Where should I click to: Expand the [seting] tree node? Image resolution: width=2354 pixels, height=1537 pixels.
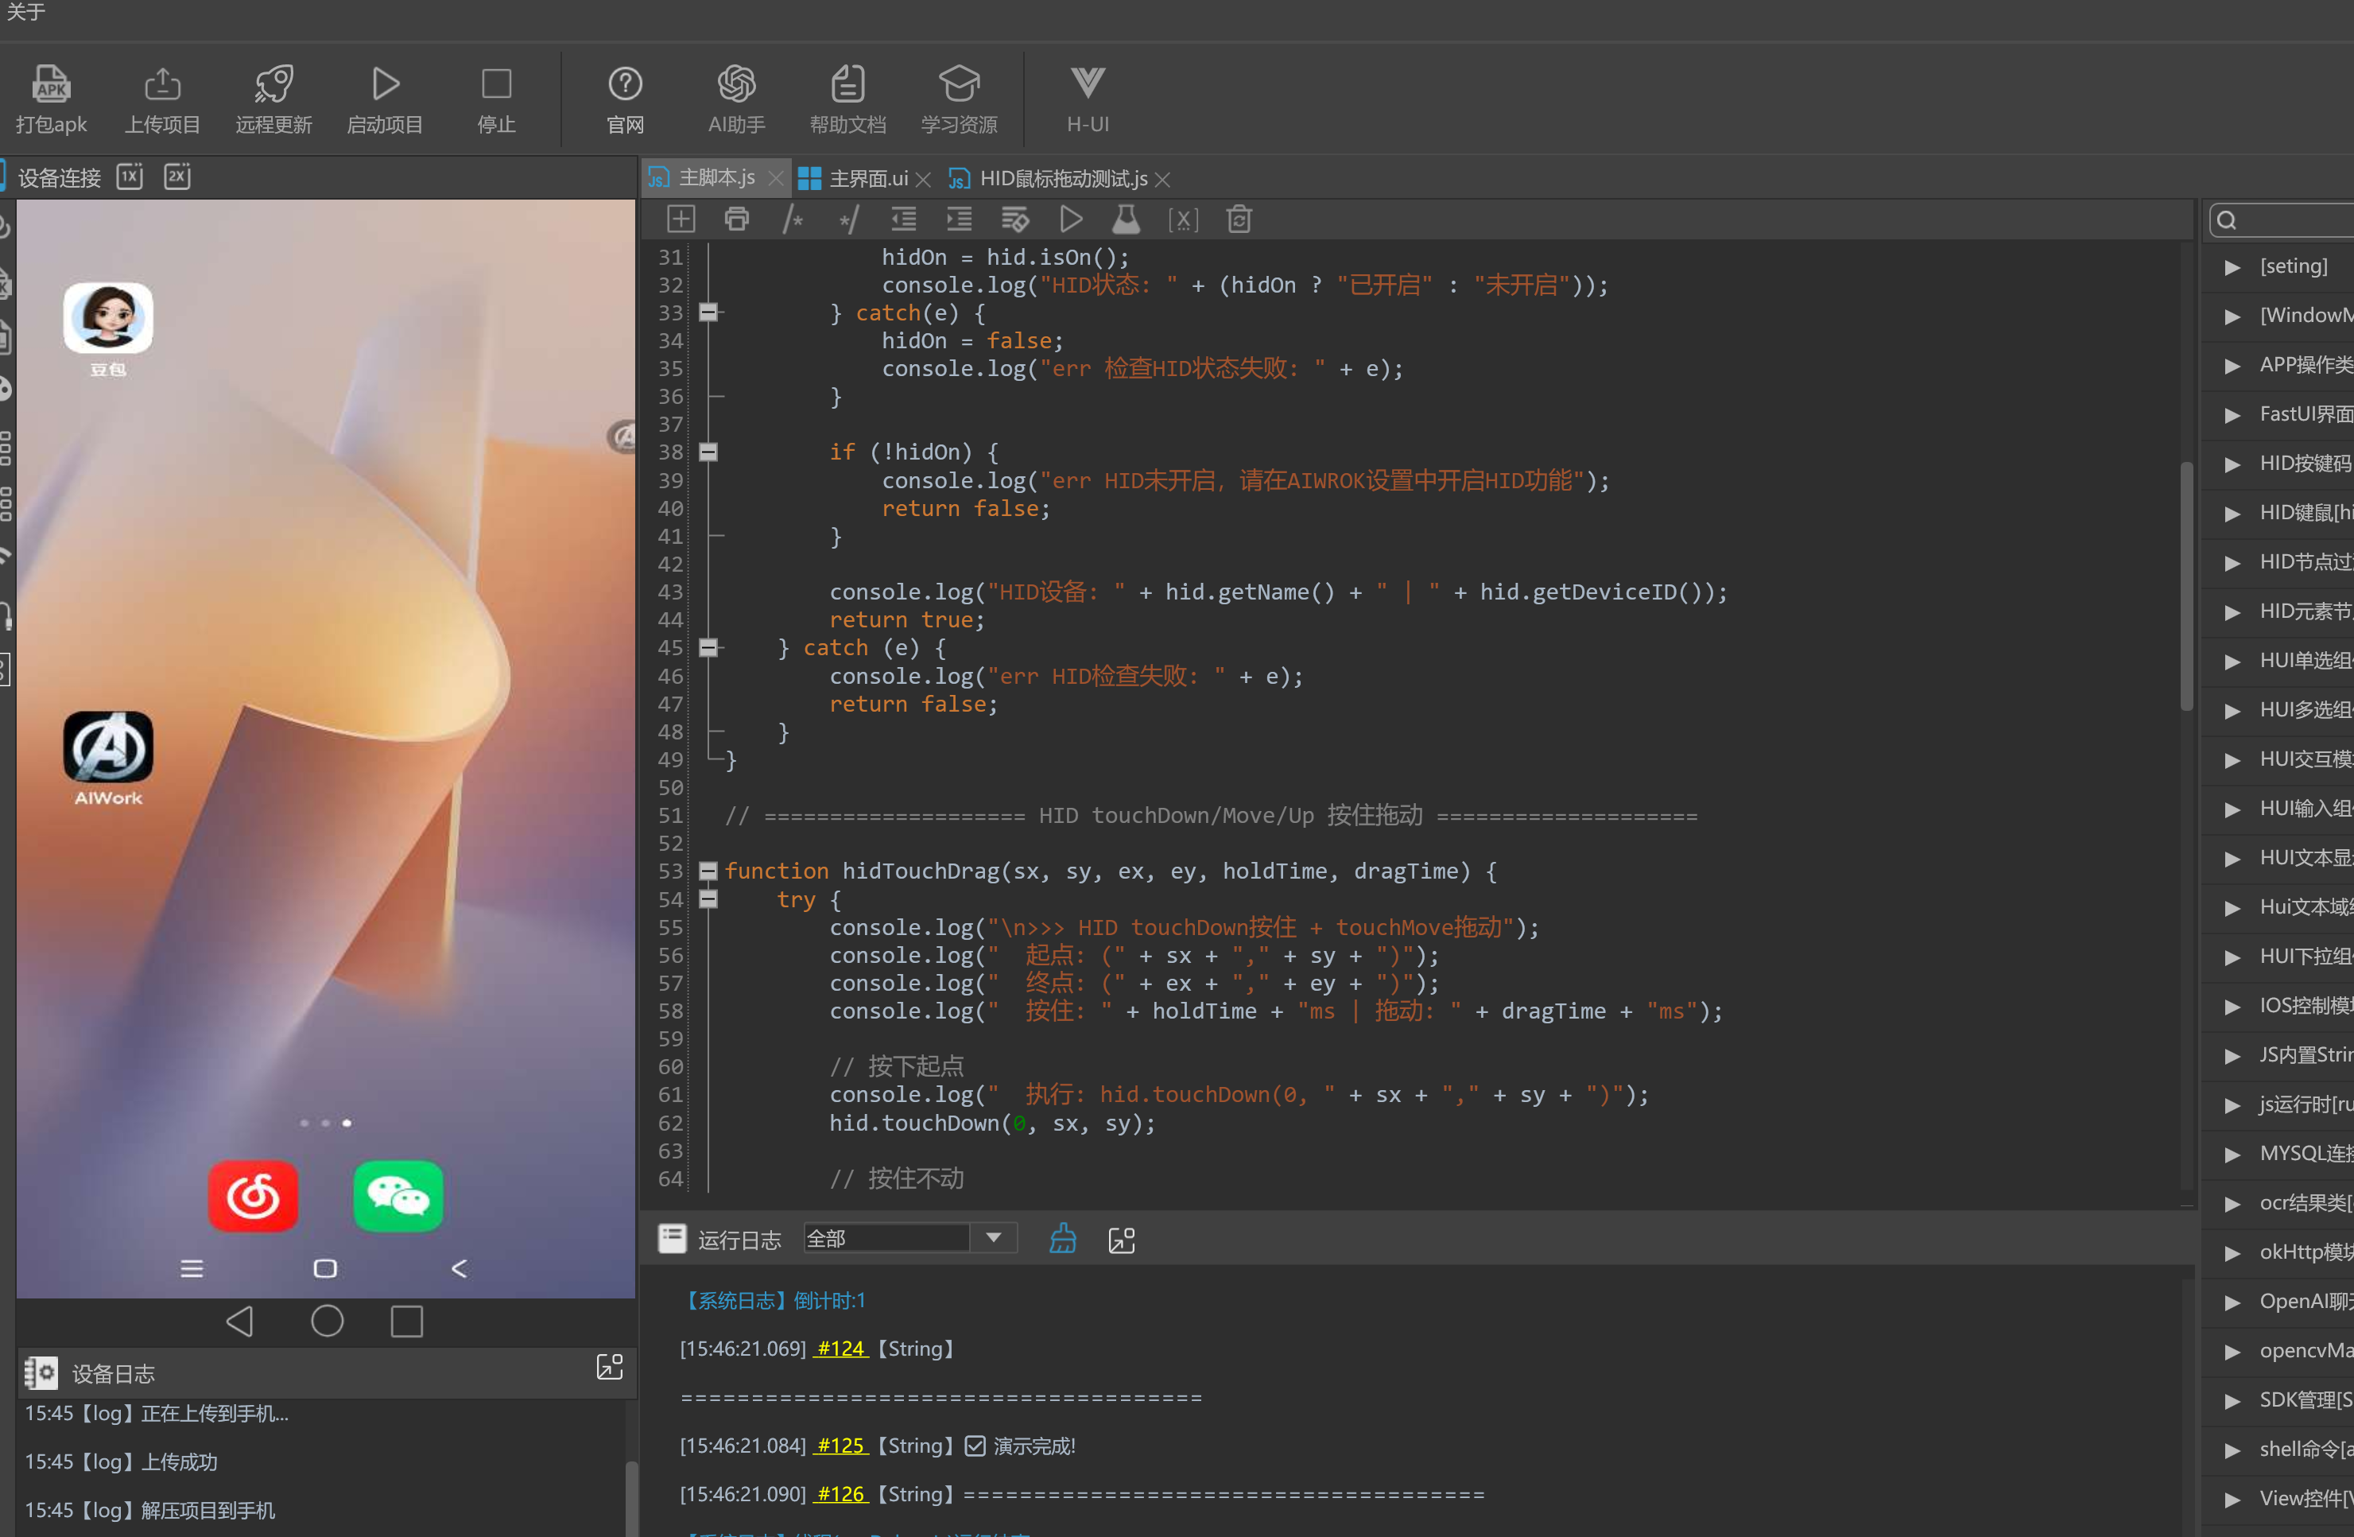point(2232,267)
